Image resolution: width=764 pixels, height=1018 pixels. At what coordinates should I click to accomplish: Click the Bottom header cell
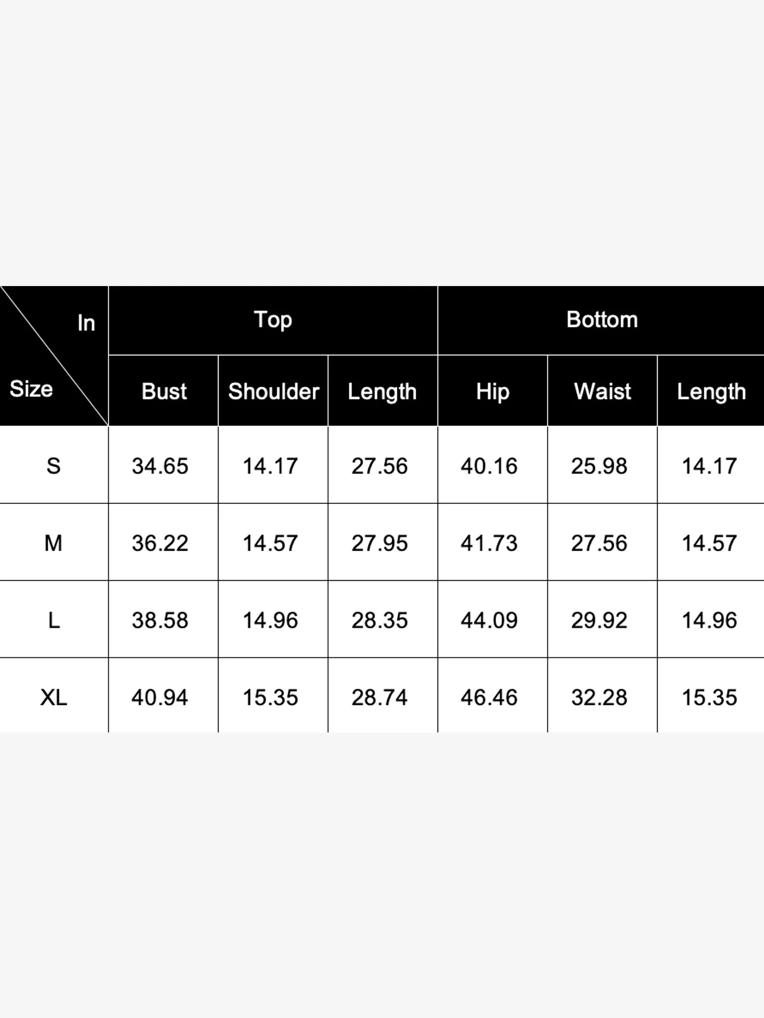[x=602, y=320]
